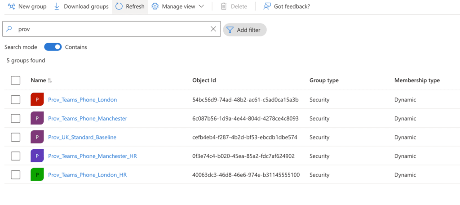Click Object Id cefb4eb4-f287-4b2d-bf53-ebcdb1dbe574

point(245,138)
